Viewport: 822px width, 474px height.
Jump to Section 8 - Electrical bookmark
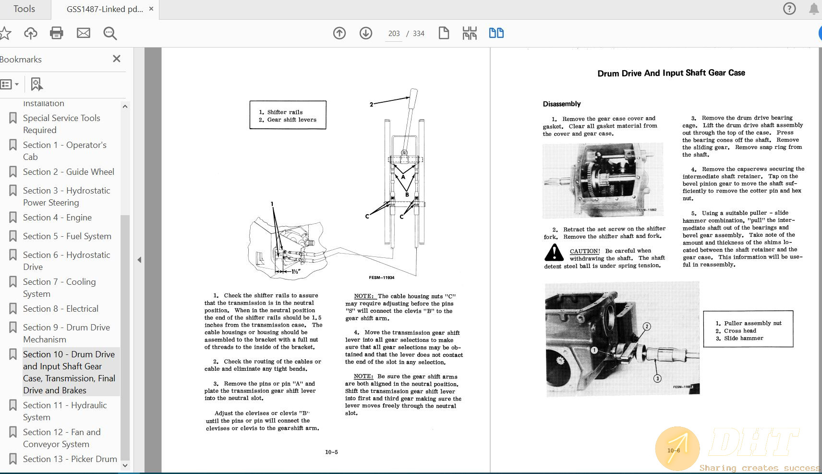pyautogui.click(x=60, y=309)
